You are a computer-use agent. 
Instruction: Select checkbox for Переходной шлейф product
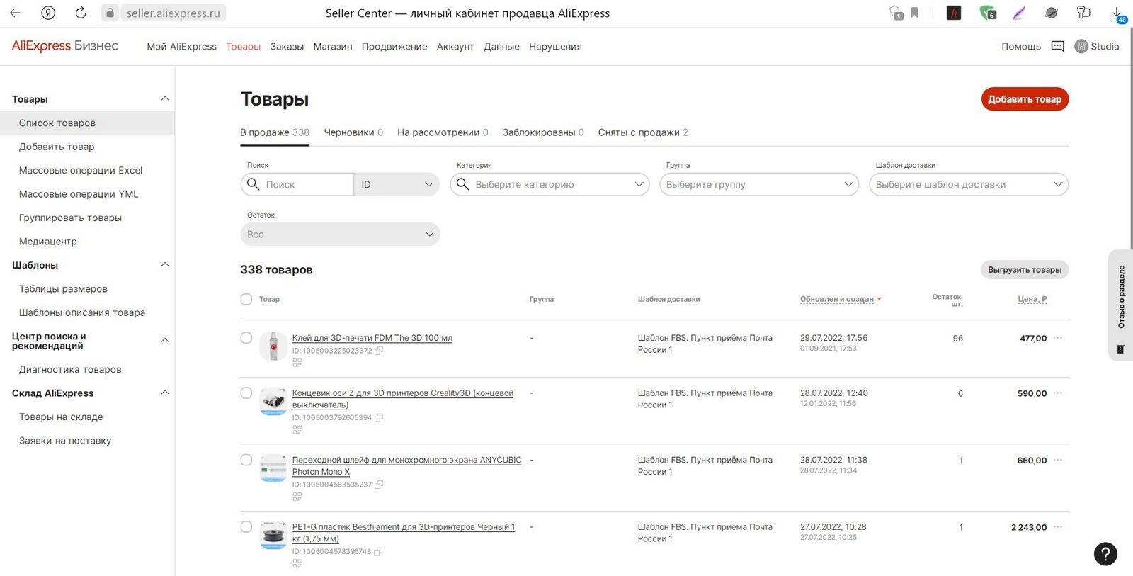point(246,460)
